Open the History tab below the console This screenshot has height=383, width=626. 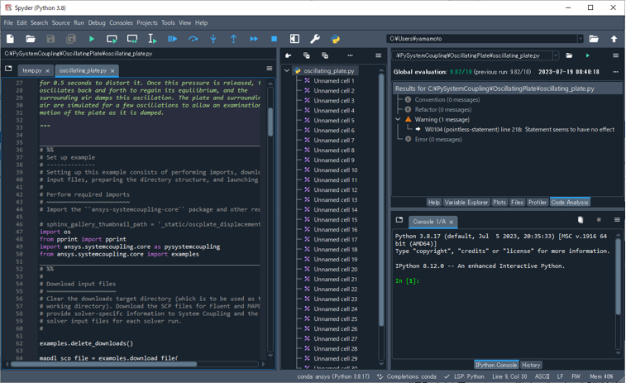coord(531,365)
